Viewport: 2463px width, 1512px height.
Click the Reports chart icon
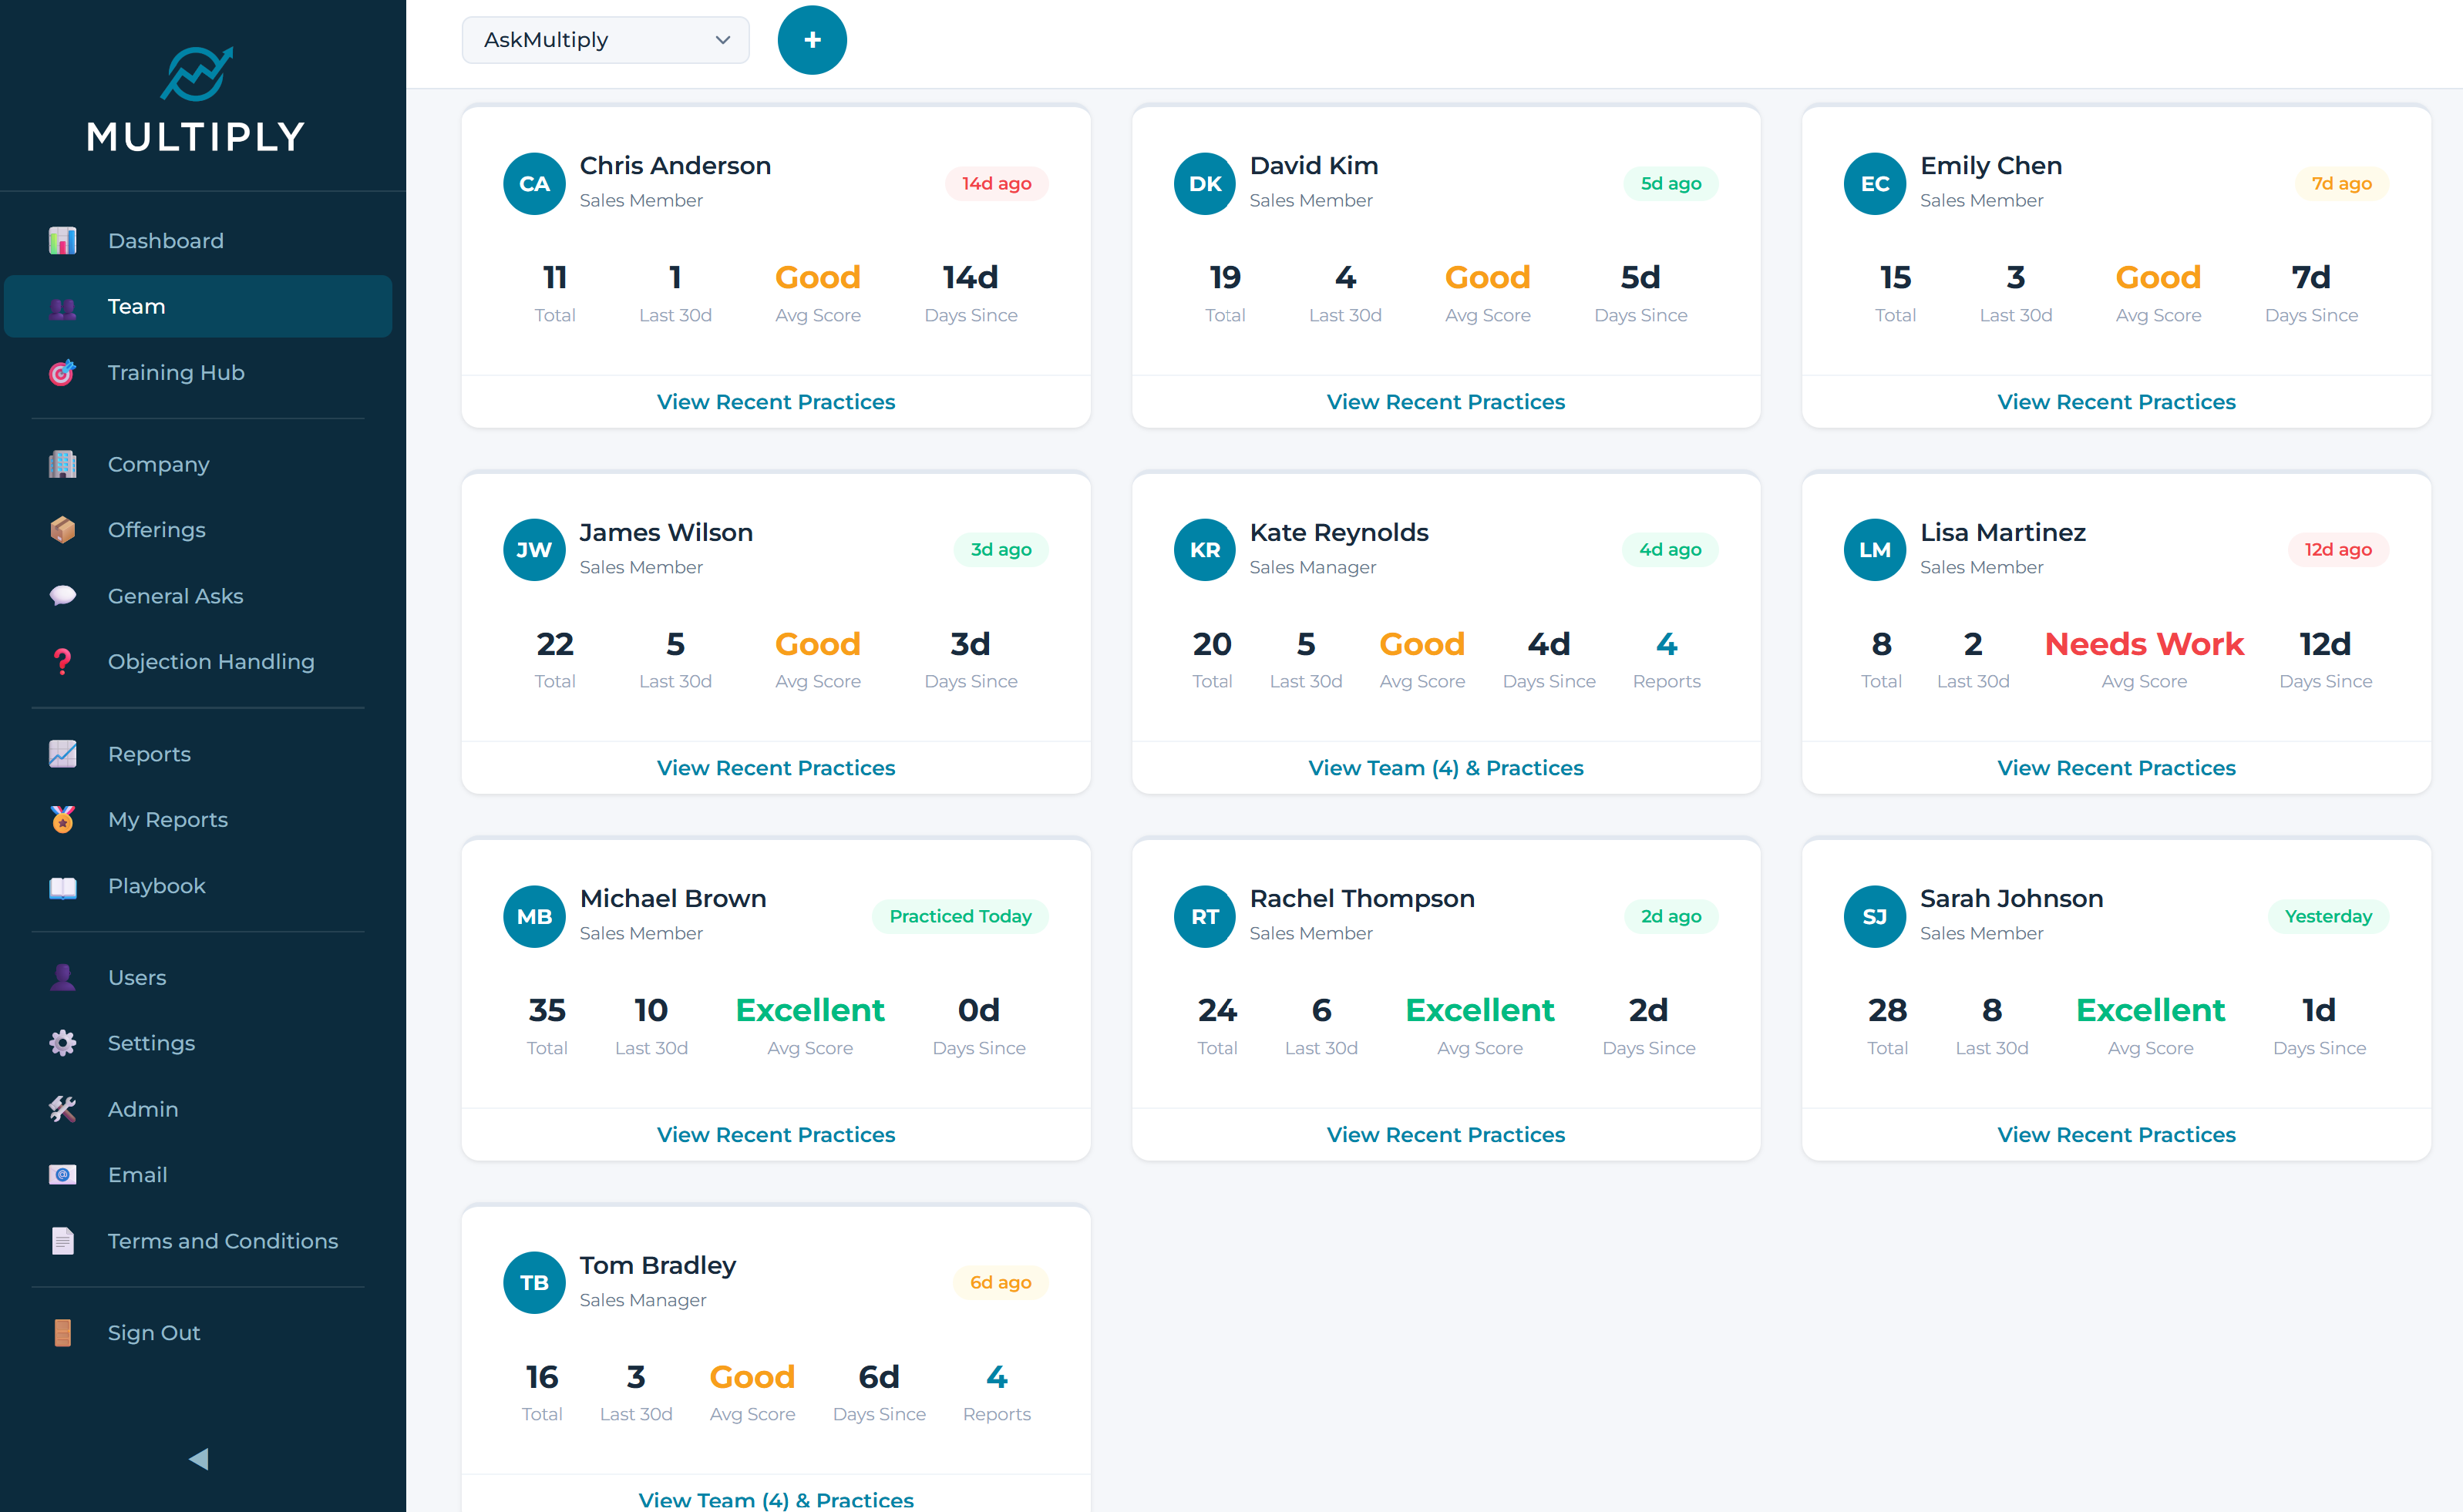click(x=62, y=753)
